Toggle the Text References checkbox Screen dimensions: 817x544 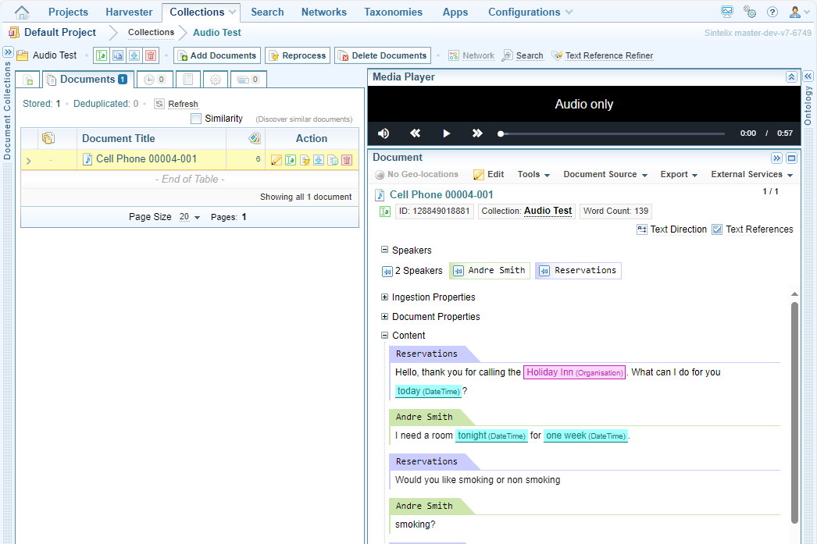717,229
